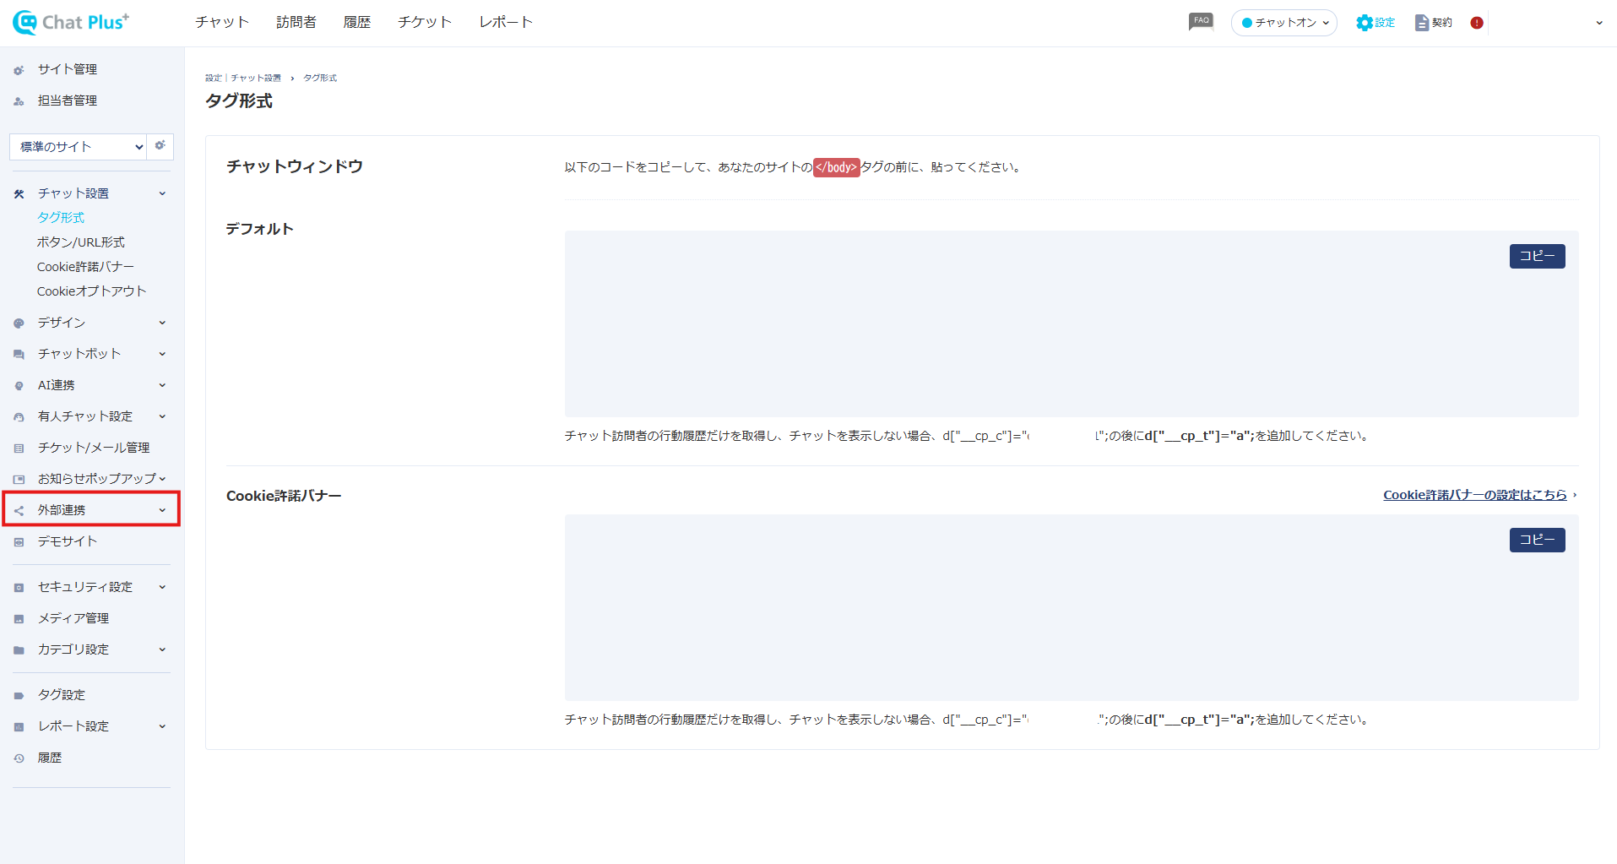Click the 外部連携 share icon
Image resolution: width=1617 pixels, height=864 pixels.
[19, 511]
